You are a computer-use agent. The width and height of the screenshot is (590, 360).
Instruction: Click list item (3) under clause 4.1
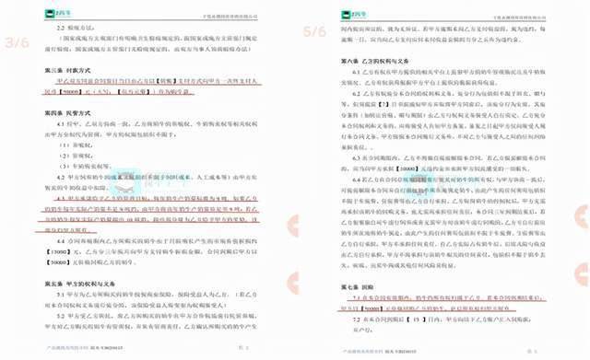(85, 166)
